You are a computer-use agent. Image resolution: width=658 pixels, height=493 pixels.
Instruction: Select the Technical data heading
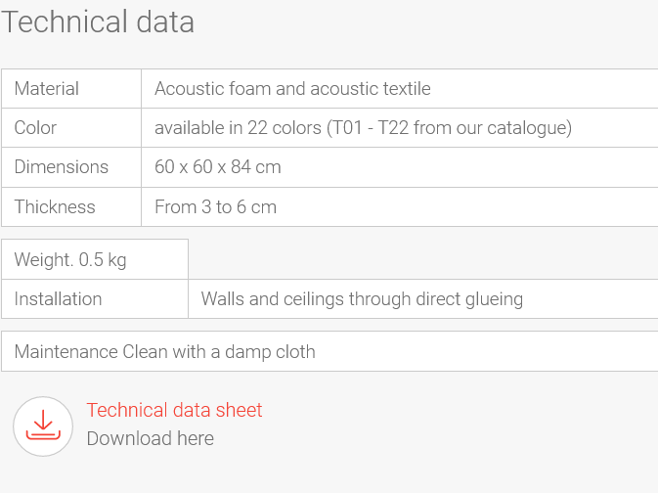98,22
